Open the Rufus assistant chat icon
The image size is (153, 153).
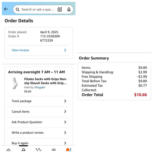point(69,150)
